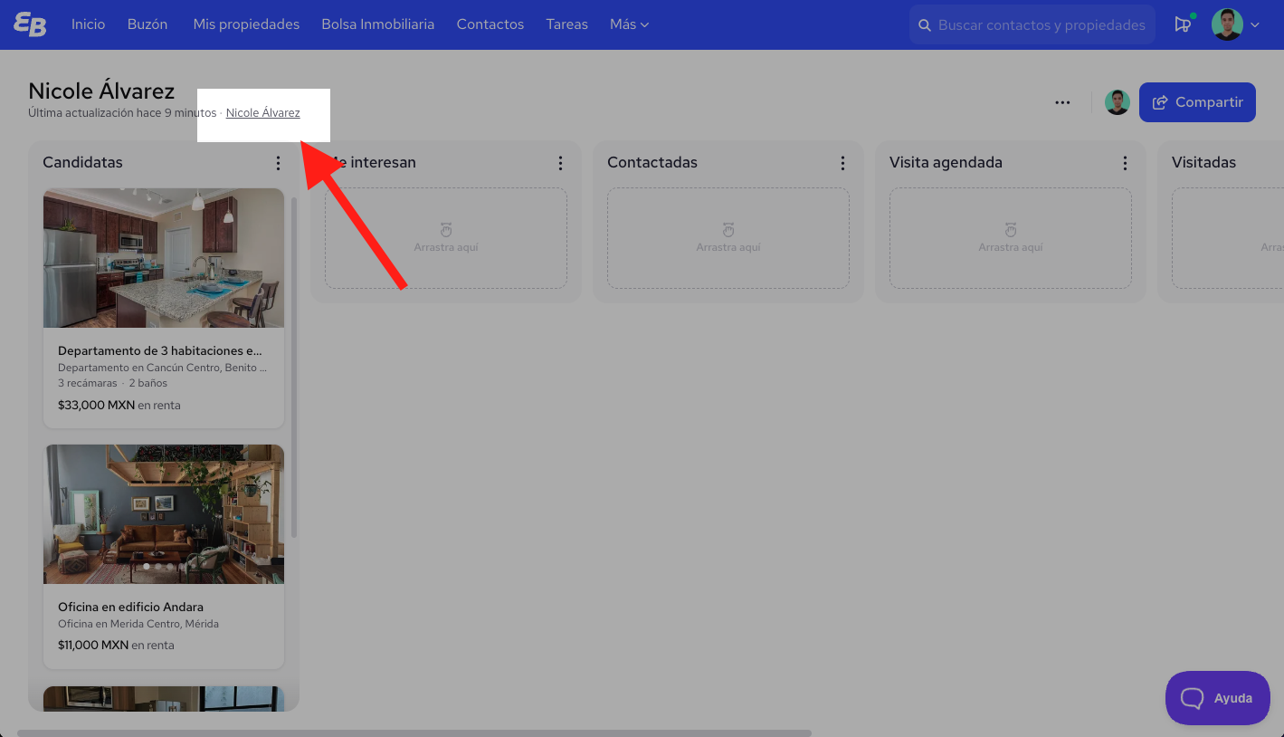Click the Candidatas column header
1284x737 pixels.
coord(82,163)
